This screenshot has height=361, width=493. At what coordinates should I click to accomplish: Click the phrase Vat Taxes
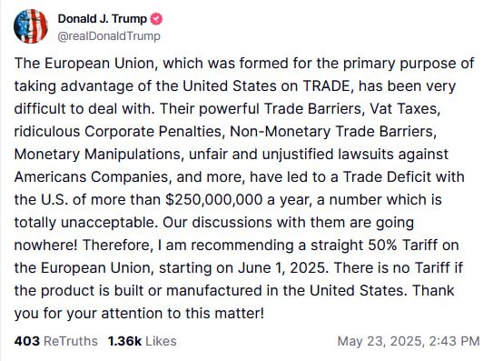[x=403, y=109]
